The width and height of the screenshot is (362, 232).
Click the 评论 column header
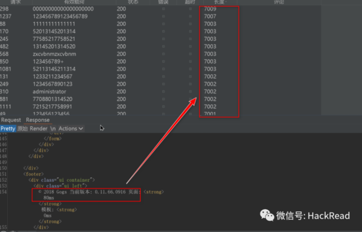(x=278, y=2)
